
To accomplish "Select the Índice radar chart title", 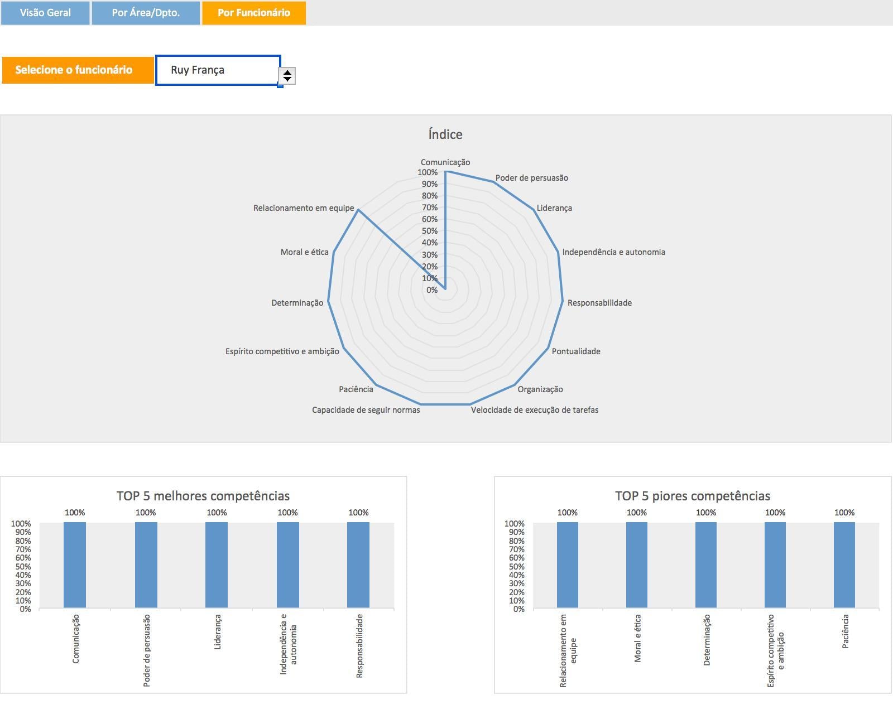I will coord(445,134).
